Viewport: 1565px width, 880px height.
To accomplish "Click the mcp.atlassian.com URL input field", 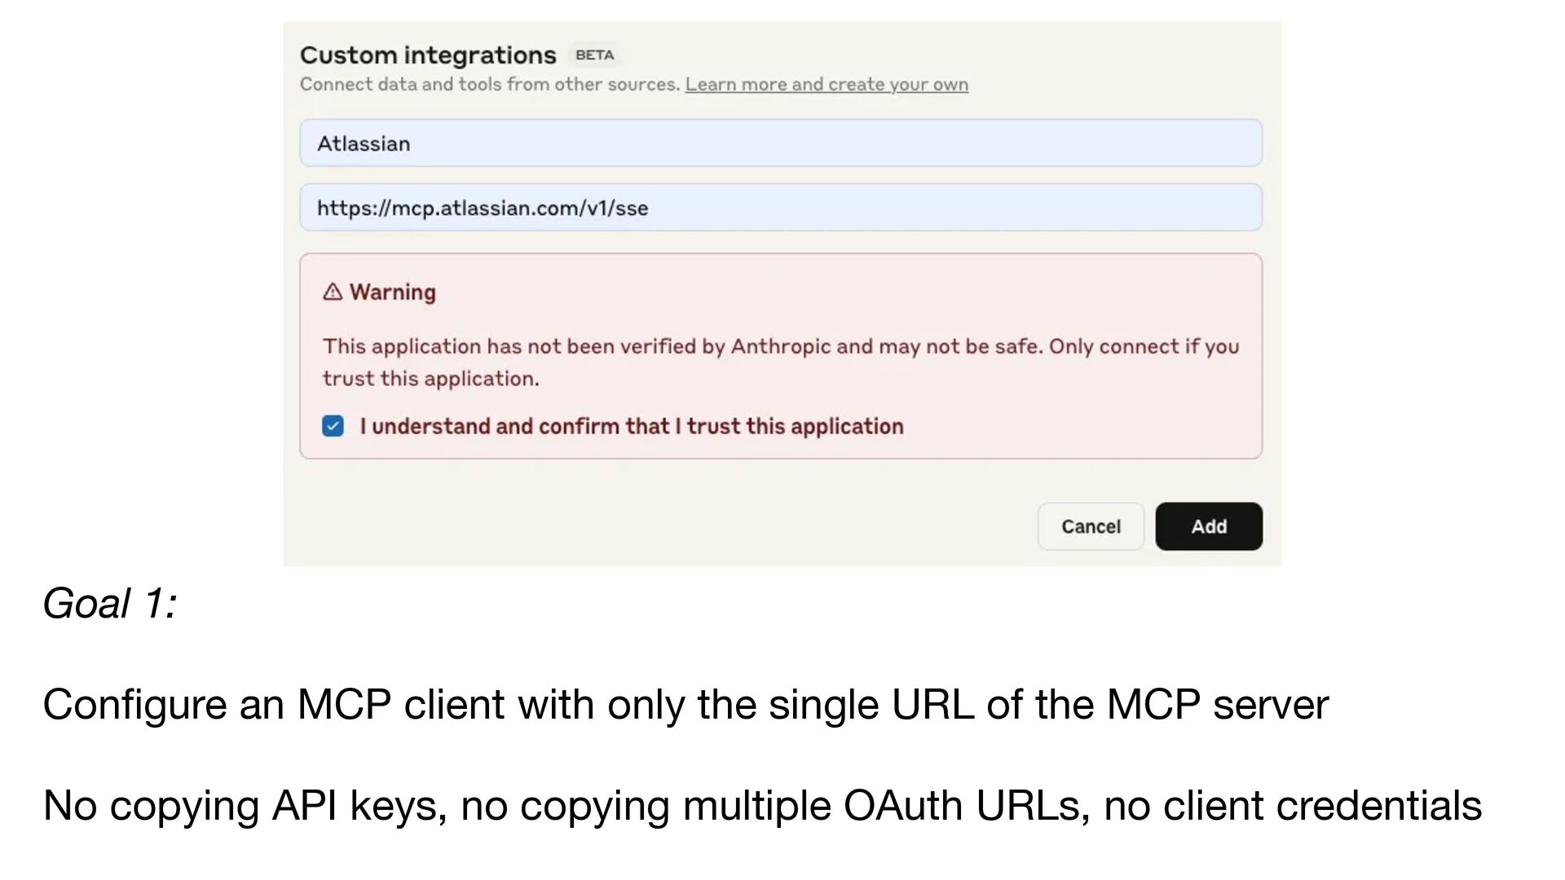I will pyautogui.click(x=781, y=208).
